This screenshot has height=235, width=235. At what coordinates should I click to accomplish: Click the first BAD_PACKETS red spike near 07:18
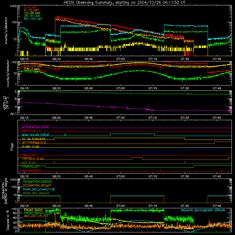[160, 170]
